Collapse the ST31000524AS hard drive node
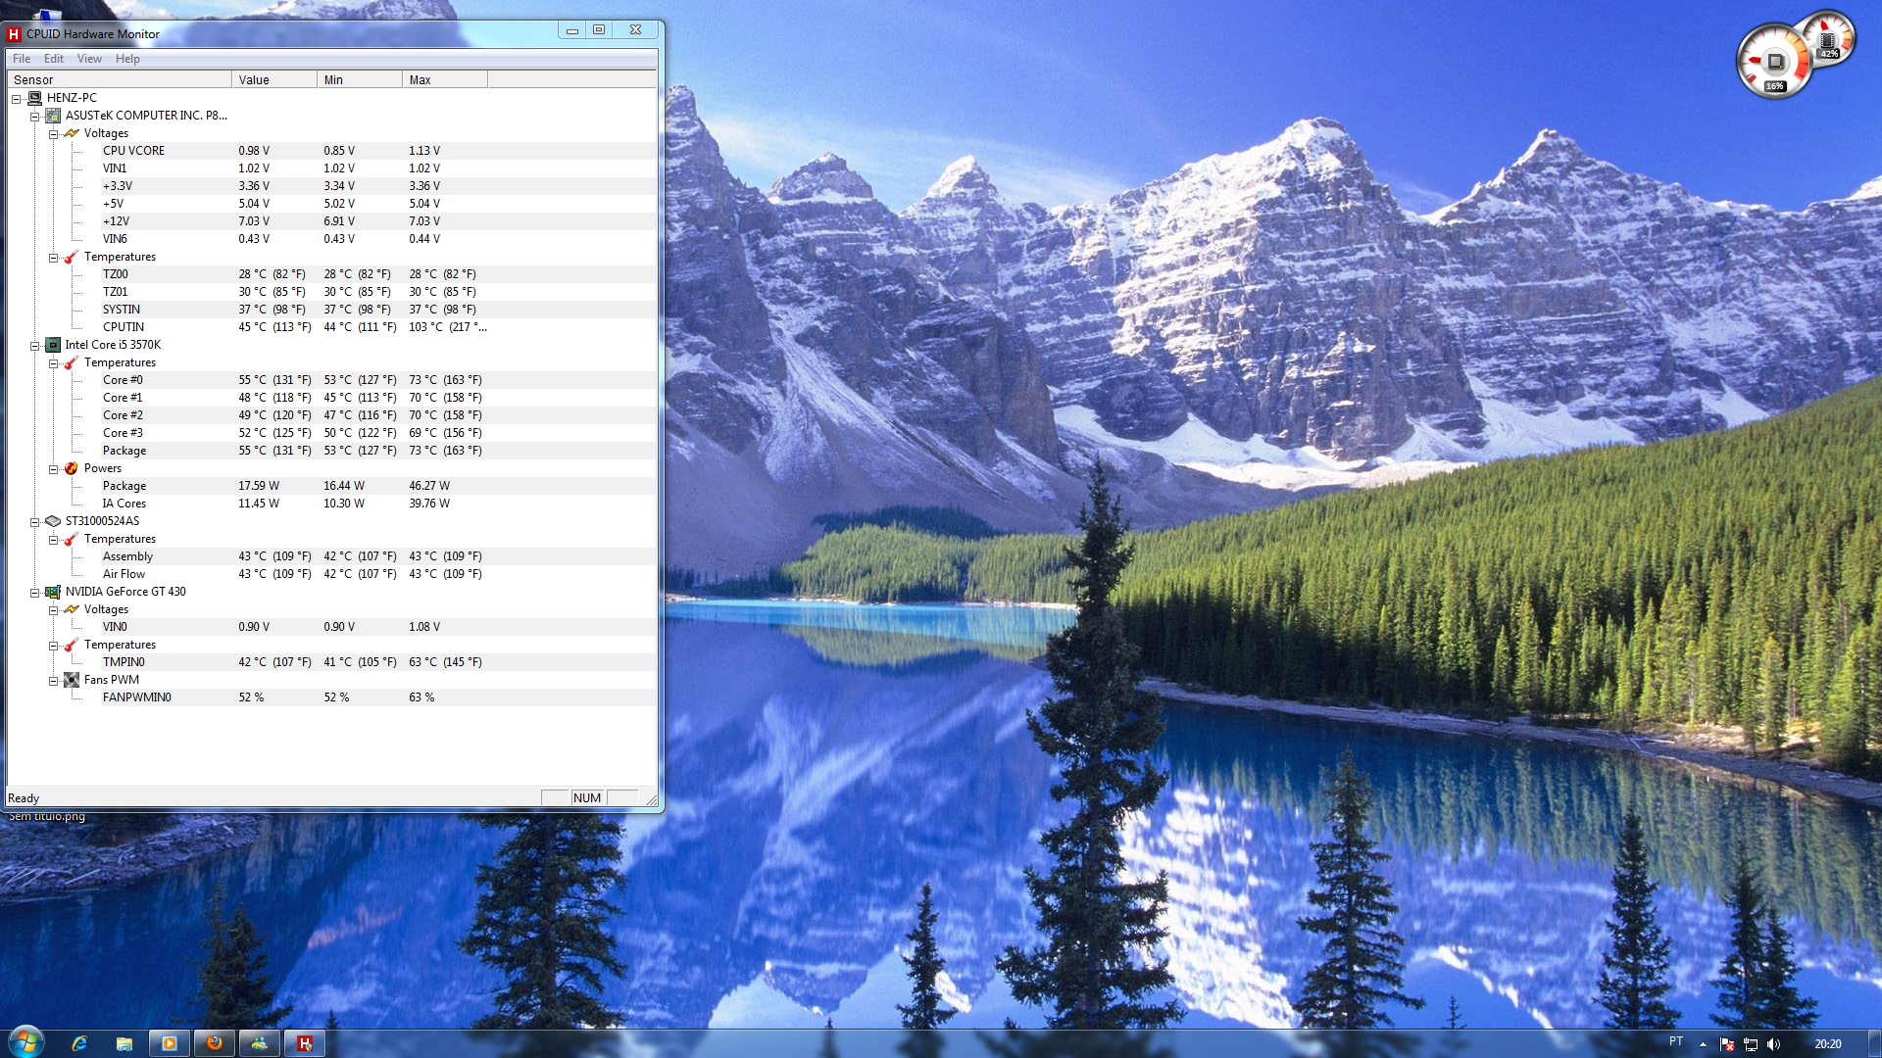 click(35, 522)
